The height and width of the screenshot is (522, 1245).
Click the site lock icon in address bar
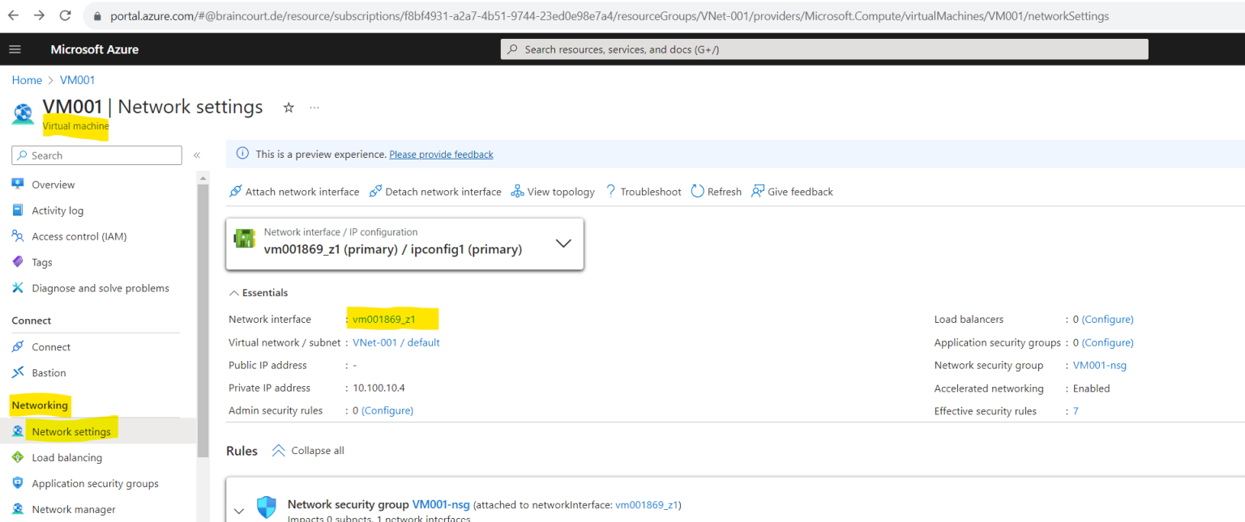pos(96,16)
